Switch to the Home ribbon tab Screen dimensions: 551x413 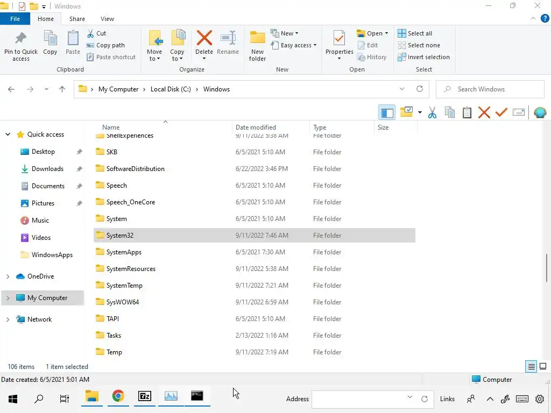tap(46, 19)
